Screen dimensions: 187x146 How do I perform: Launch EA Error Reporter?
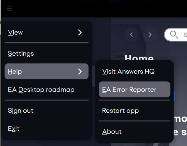point(135,89)
